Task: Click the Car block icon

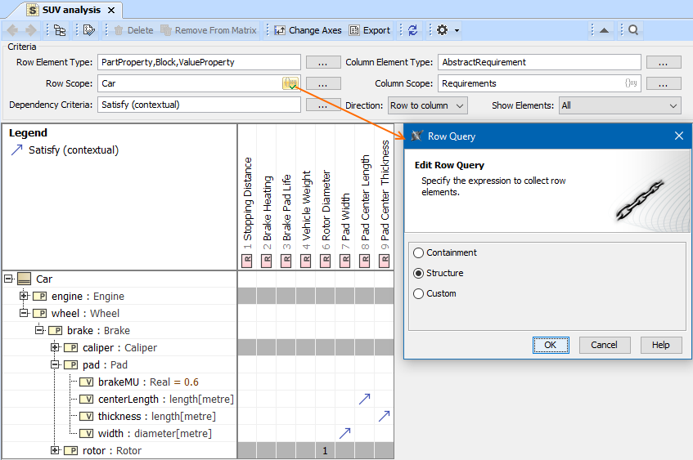Action: coord(24,279)
